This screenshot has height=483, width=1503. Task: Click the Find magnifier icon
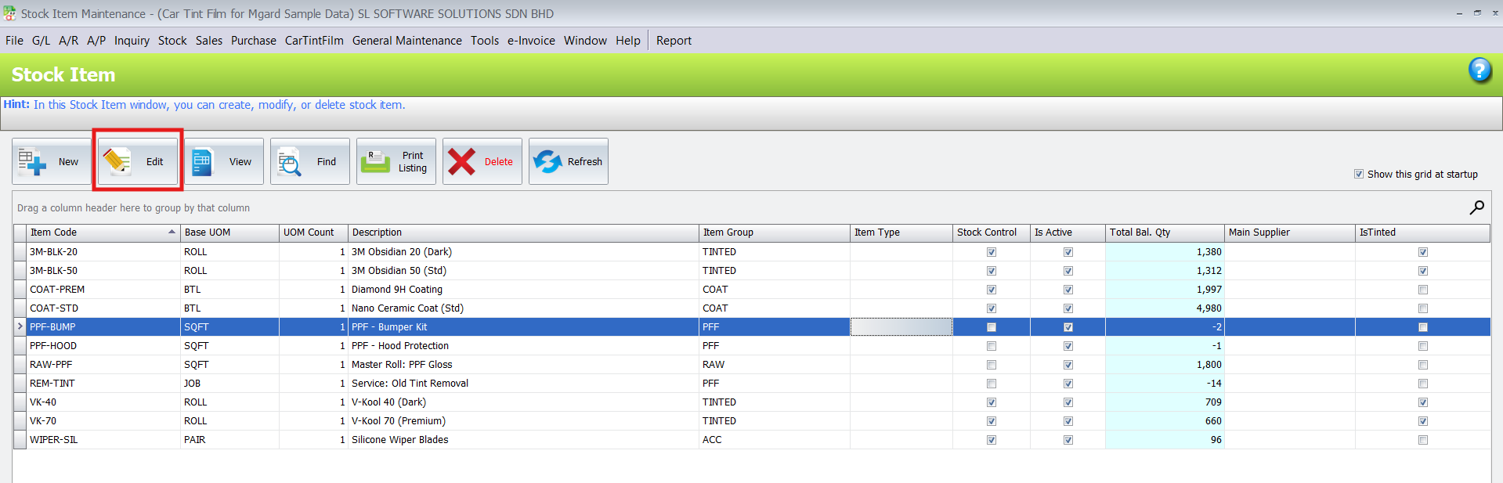[290, 162]
